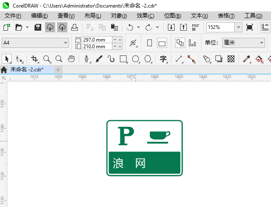Select the Rectangle tool
This screenshot has height=207, width=271.
[123, 59]
